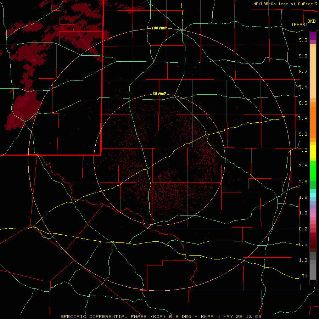
Task: Pick the cyan color bar segment
Action: coord(313,195)
